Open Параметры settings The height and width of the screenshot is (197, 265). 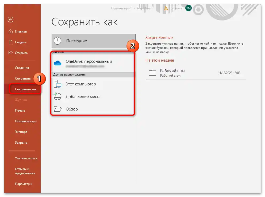click(x=24, y=184)
